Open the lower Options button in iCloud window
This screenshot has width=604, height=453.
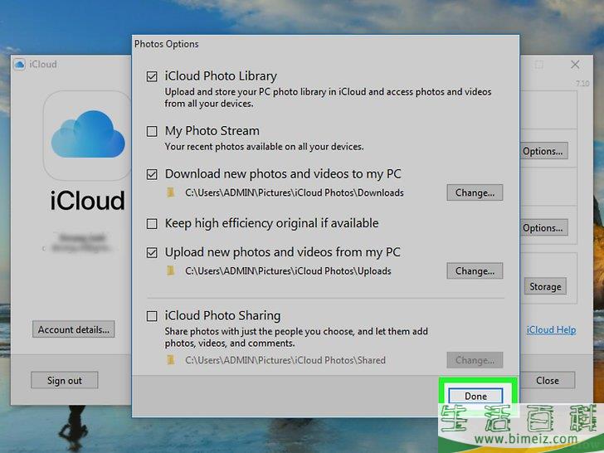(x=543, y=227)
